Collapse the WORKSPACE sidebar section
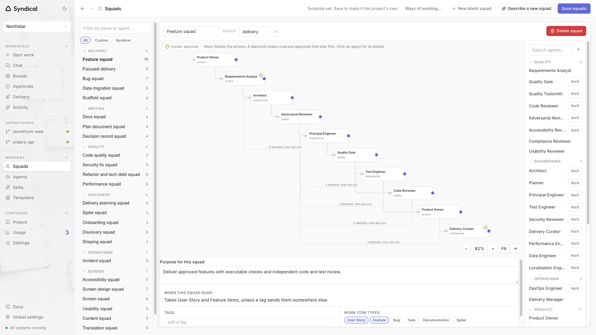596x335 pixels. 66,46
